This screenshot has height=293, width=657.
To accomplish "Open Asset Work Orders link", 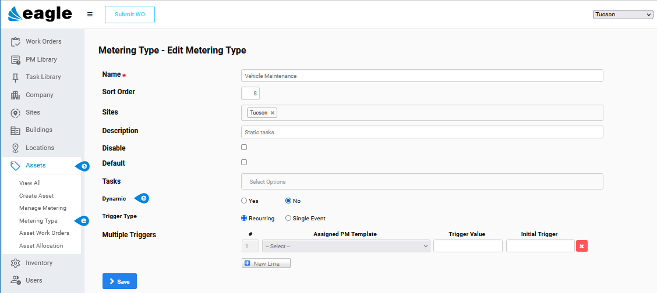I will [x=44, y=233].
